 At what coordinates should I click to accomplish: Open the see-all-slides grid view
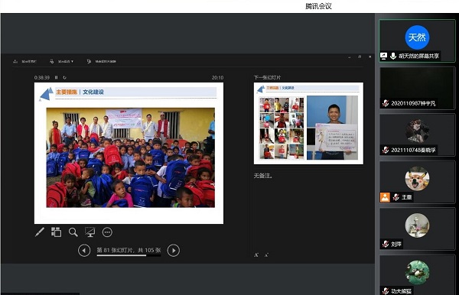pyautogui.click(x=56, y=232)
